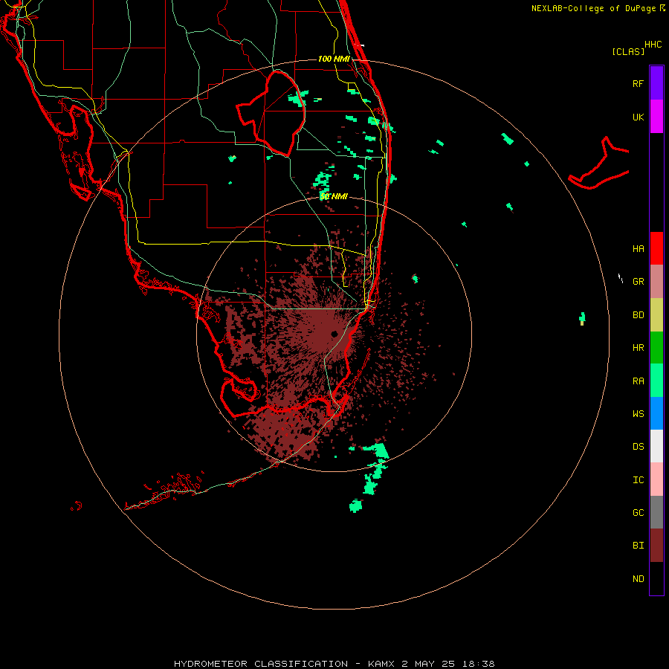
Task: Click the IC pink legend swatch
Action: (x=656, y=479)
